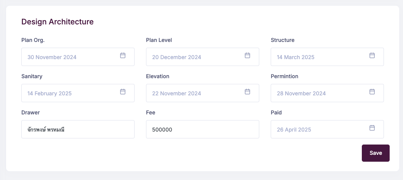Click the Fee label text
Screen dimensions: 403x180
pyautogui.click(x=151, y=112)
